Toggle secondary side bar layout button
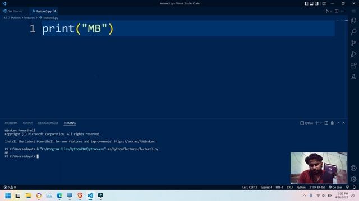359x201 pixels. point(316,3)
